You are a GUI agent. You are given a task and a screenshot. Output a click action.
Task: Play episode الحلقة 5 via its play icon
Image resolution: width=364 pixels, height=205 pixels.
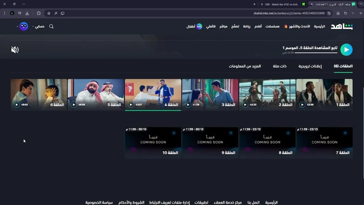click(74, 105)
